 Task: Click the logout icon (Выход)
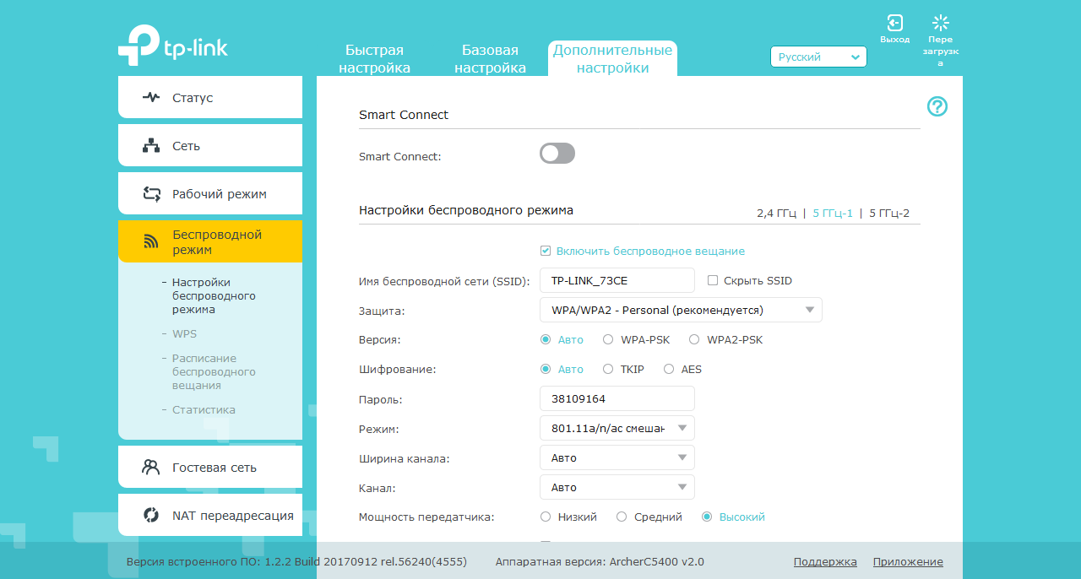point(894,23)
